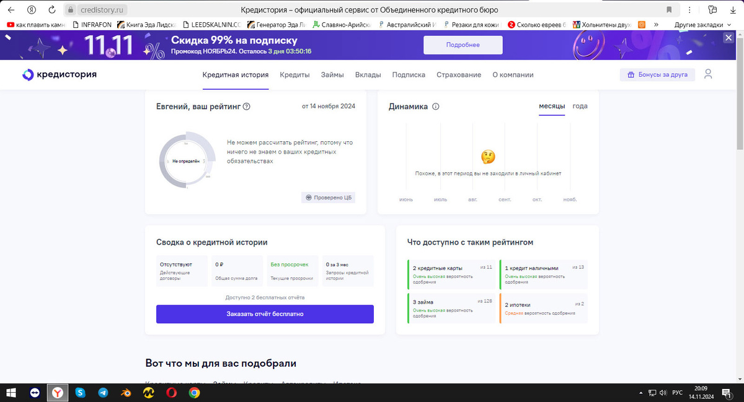
Task: Click the 'Бонусы за друга' button
Action: 658,74
